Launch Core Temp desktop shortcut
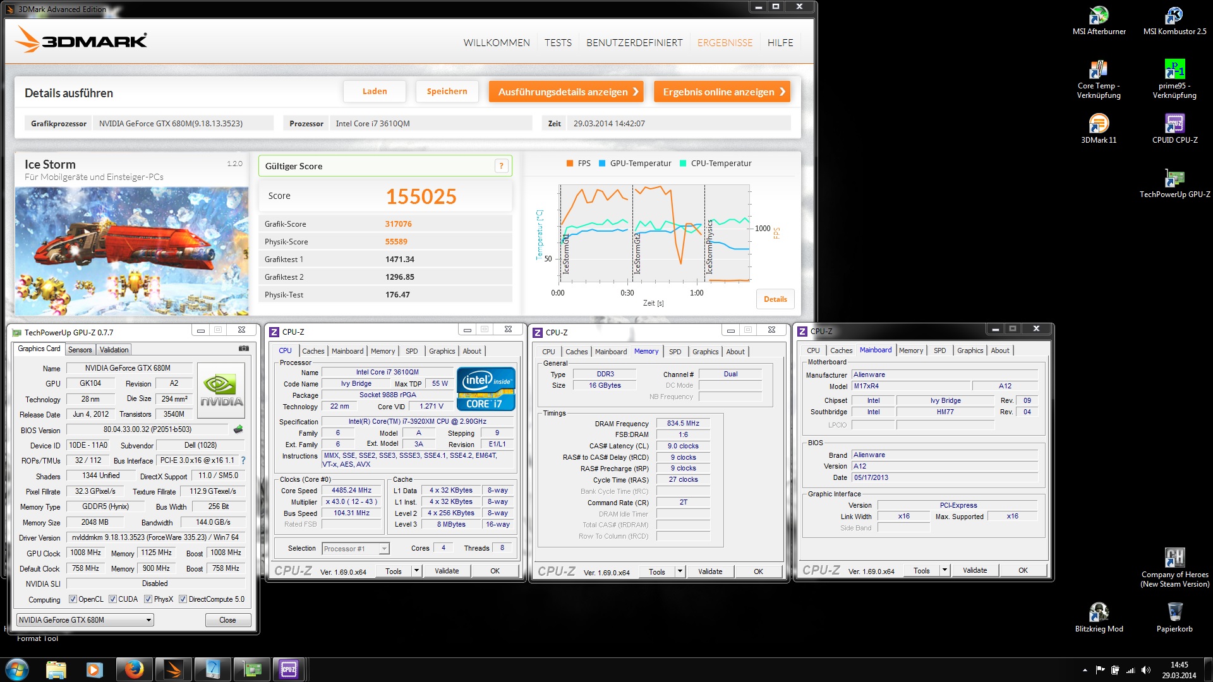The width and height of the screenshot is (1213, 682). click(x=1099, y=79)
